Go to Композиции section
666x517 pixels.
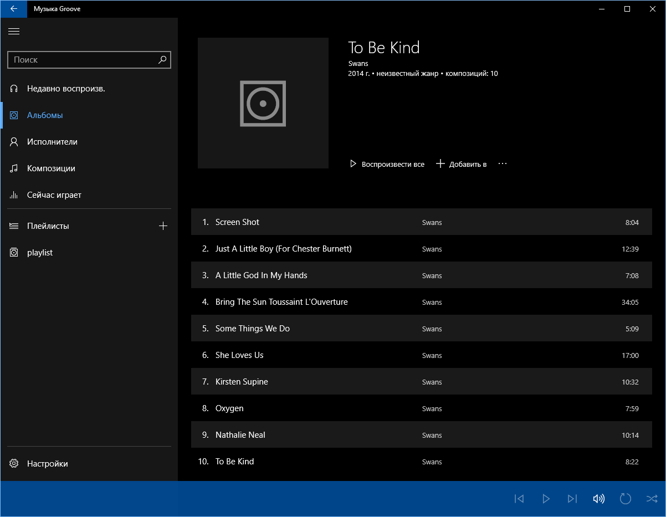click(89, 168)
